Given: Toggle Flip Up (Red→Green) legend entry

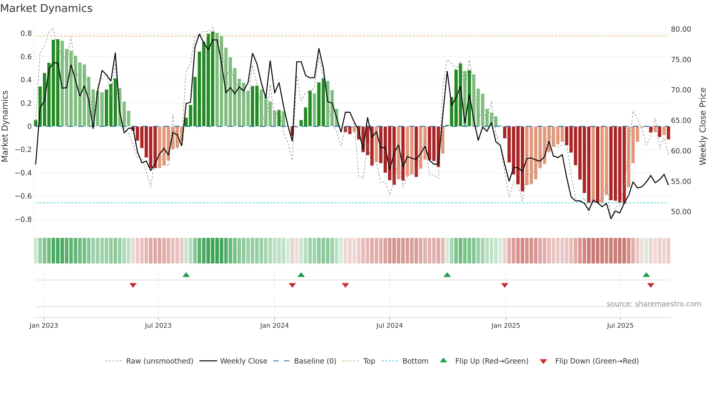Looking at the screenshot, I should 484,361.
